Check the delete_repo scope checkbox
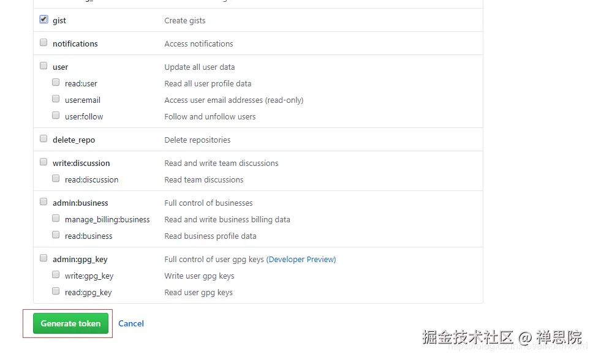 point(43,139)
